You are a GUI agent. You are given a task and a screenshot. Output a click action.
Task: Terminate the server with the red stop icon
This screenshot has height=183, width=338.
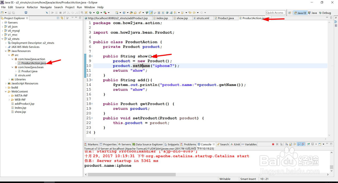pos(273,144)
